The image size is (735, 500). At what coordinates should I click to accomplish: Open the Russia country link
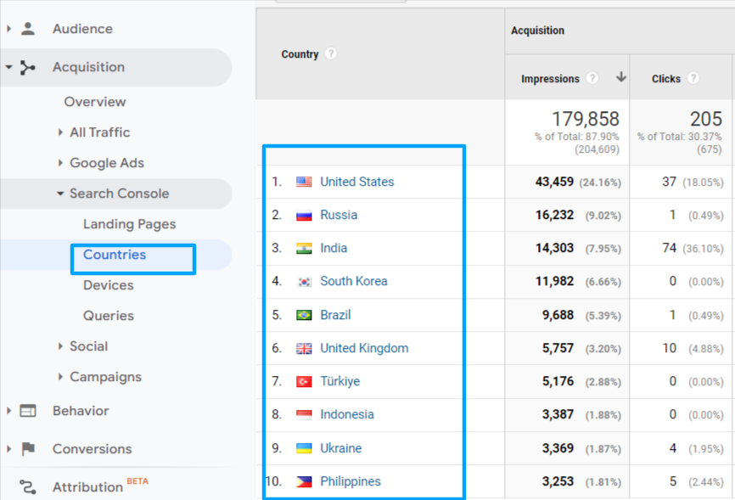[337, 215]
